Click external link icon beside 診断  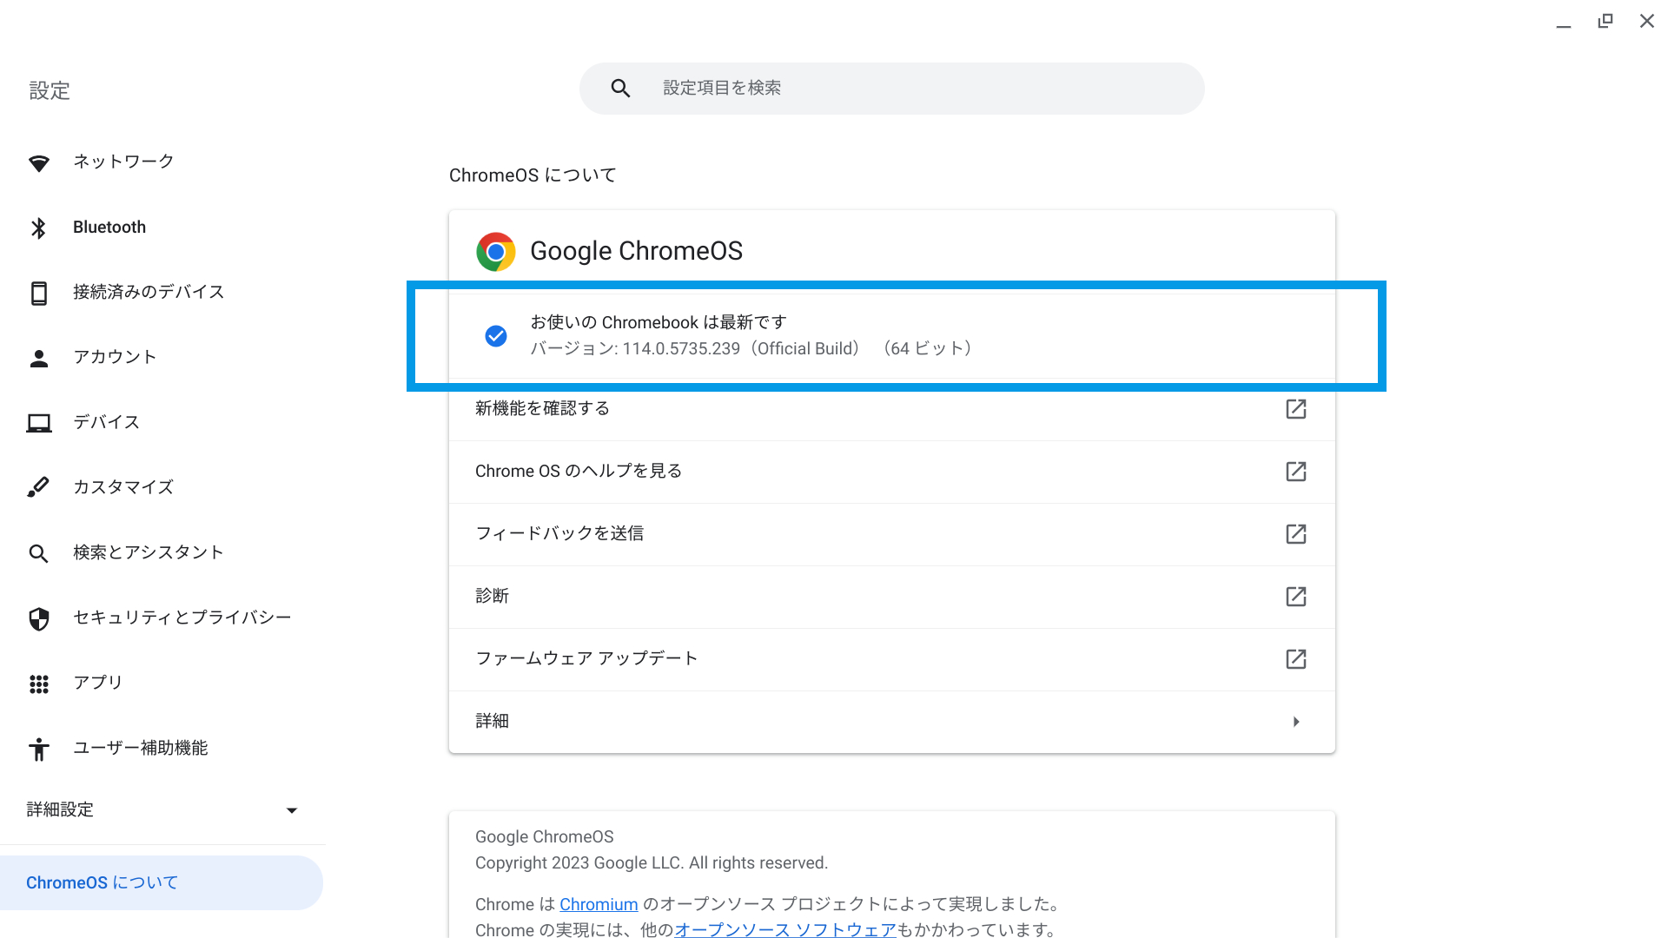coord(1296,597)
